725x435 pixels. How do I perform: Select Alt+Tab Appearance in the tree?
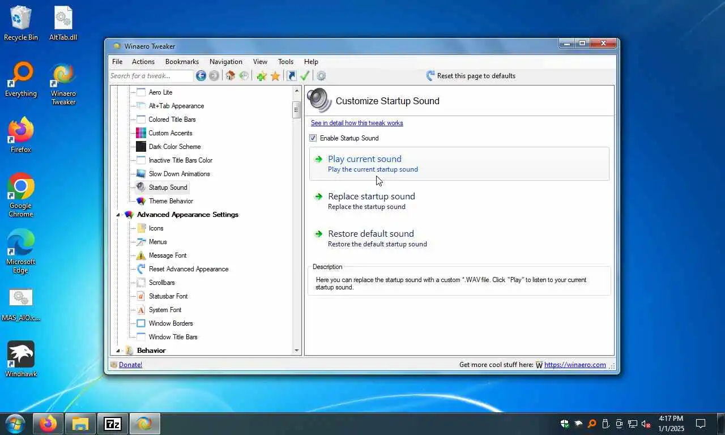click(x=176, y=106)
